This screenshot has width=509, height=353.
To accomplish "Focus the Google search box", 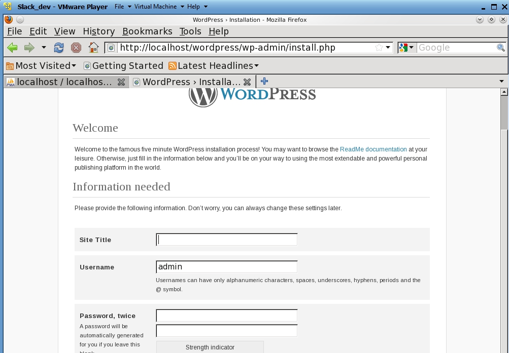I will click(456, 48).
